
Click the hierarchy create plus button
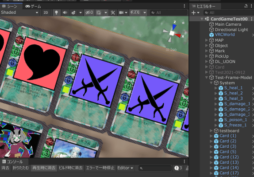click(x=193, y=12)
